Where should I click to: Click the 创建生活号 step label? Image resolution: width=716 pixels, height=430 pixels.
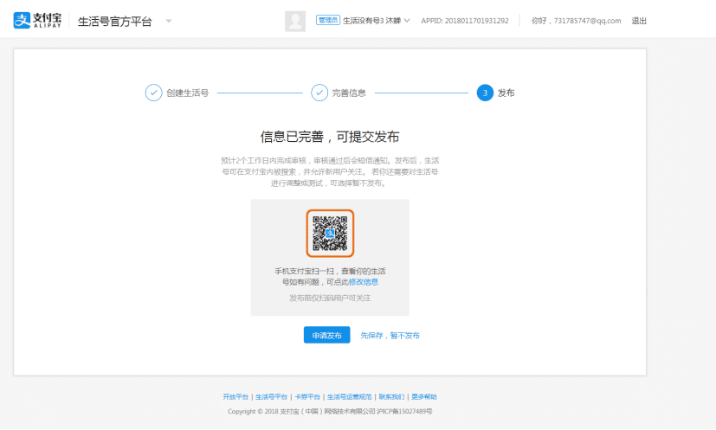pyautogui.click(x=187, y=93)
